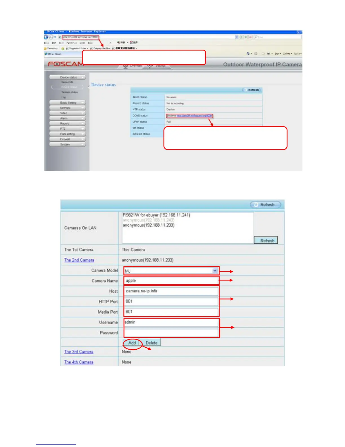Open the View menu in Internet Explorer
This screenshot has width=345, height=447.
pos(61,43)
